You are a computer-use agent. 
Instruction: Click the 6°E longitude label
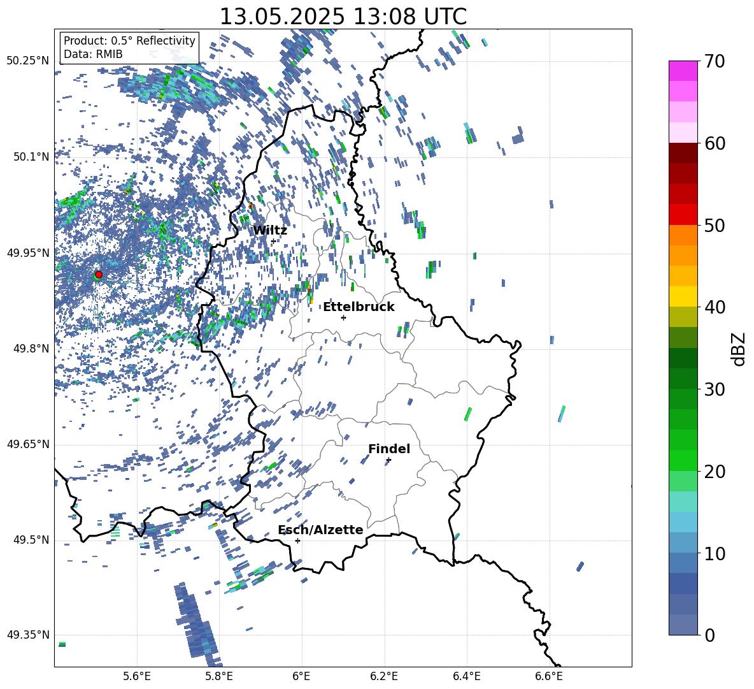pyautogui.click(x=301, y=676)
